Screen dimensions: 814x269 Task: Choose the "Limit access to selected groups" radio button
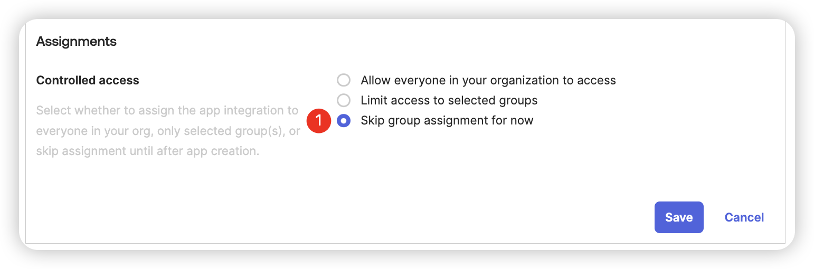coord(344,100)
